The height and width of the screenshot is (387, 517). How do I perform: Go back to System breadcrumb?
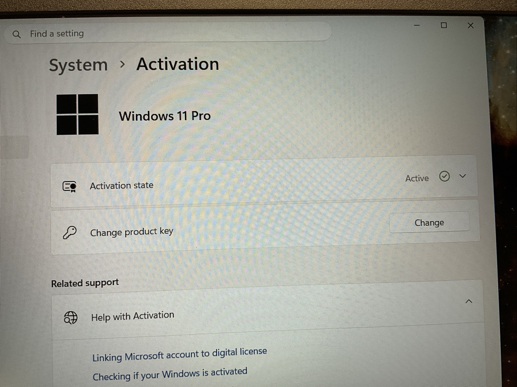(78, 65)
